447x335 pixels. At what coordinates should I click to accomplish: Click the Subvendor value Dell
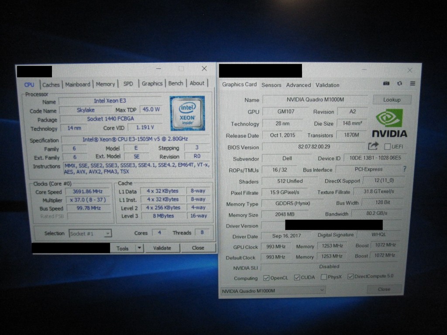[287, 158]
